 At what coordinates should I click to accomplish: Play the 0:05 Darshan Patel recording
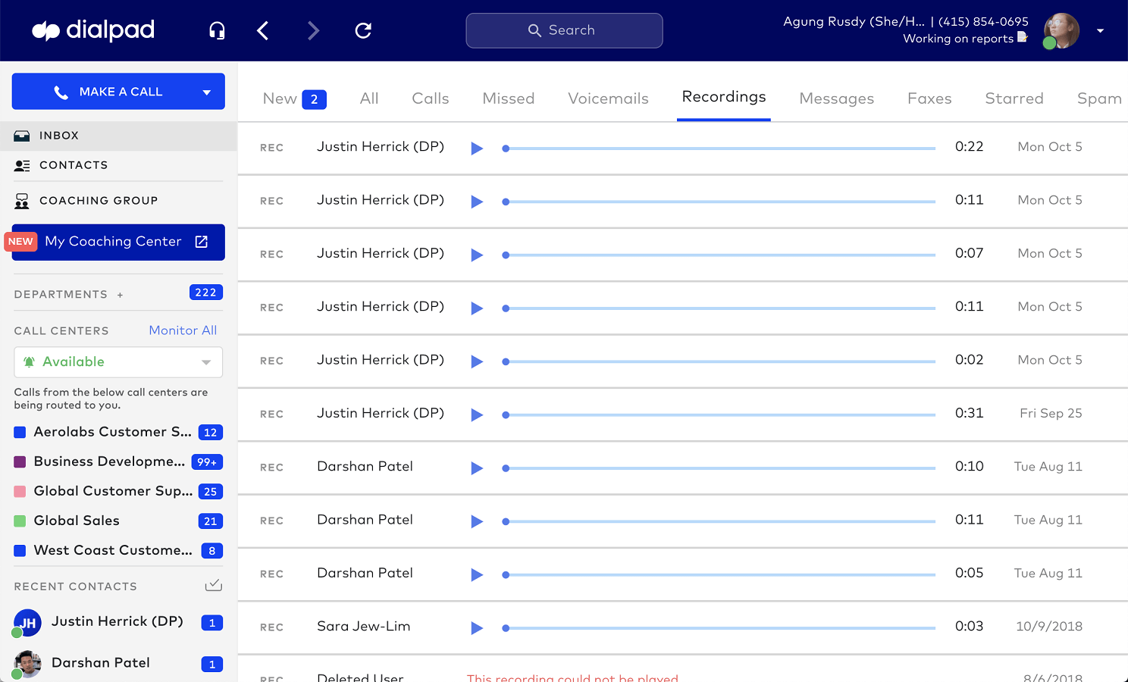pos(477,574)
